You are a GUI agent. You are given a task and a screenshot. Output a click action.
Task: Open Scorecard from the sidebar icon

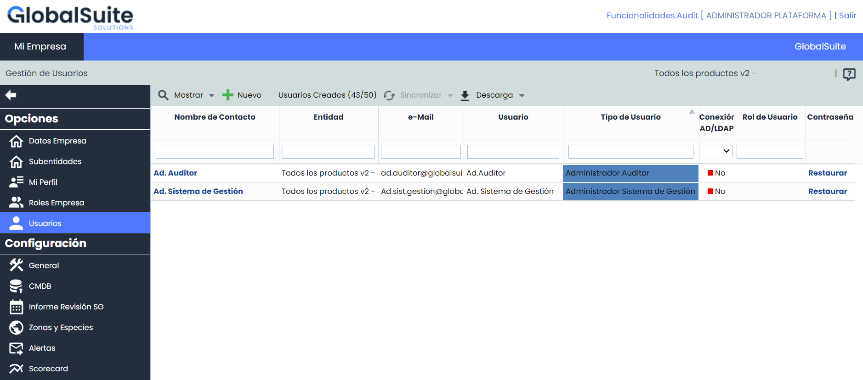click(16, 369)
